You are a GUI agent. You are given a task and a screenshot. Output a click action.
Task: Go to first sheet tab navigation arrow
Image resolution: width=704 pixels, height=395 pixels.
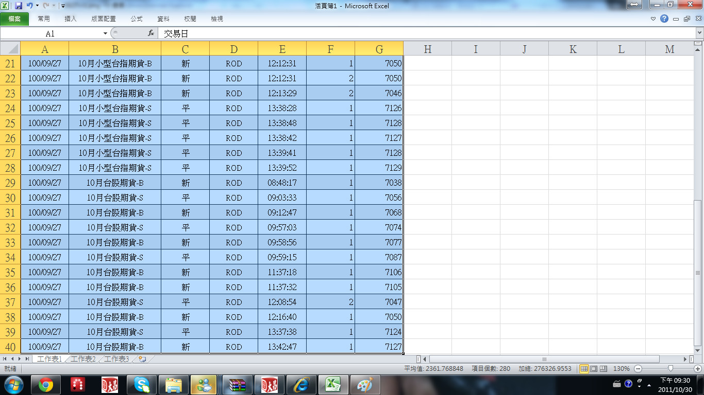coord(5,359)
